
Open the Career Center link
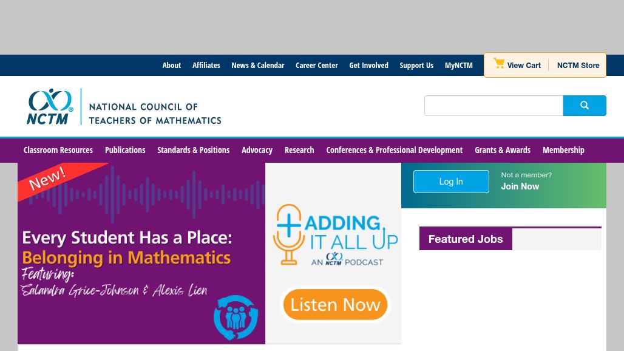click(x=316, y=66)
